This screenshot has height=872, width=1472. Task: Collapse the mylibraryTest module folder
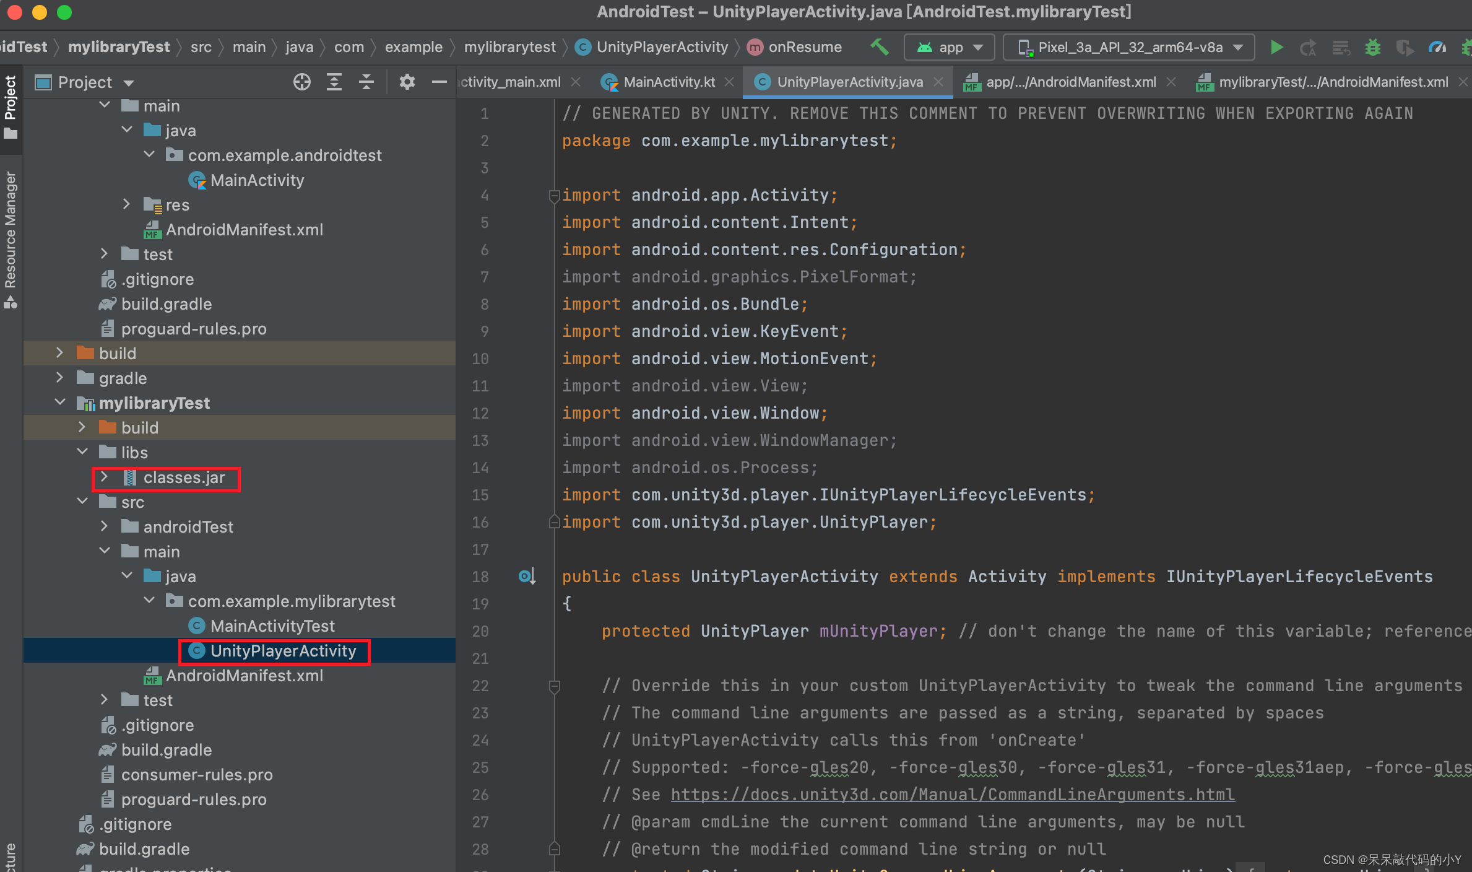pos(60,403)
